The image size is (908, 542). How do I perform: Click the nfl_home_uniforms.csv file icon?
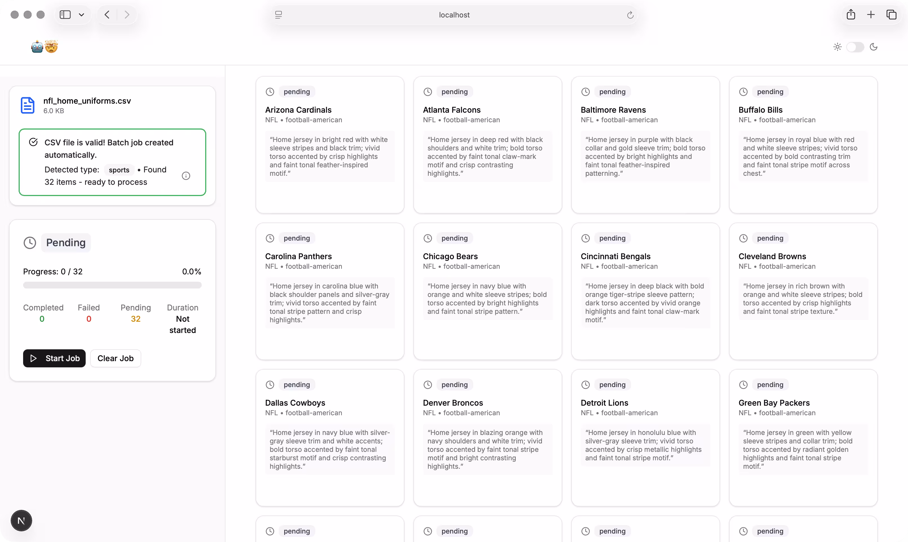pos(27,105)
